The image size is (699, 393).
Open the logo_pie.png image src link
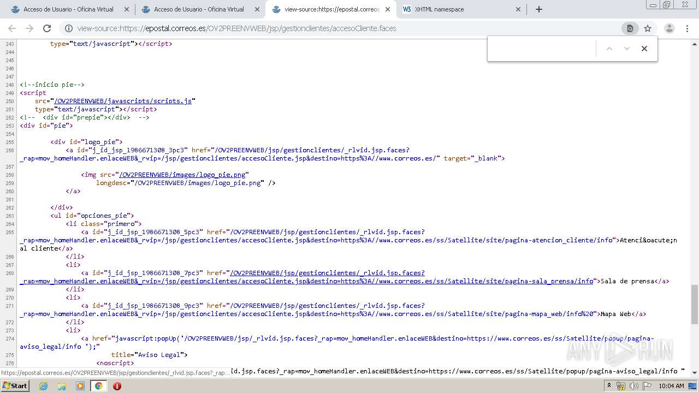[182, 175]
